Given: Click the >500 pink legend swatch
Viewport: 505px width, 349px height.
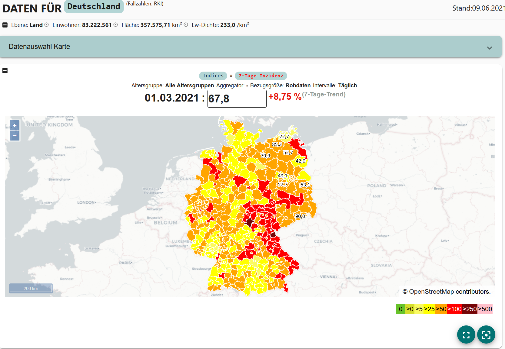Looking at the screenshot, I should click(x=485, y=309).
